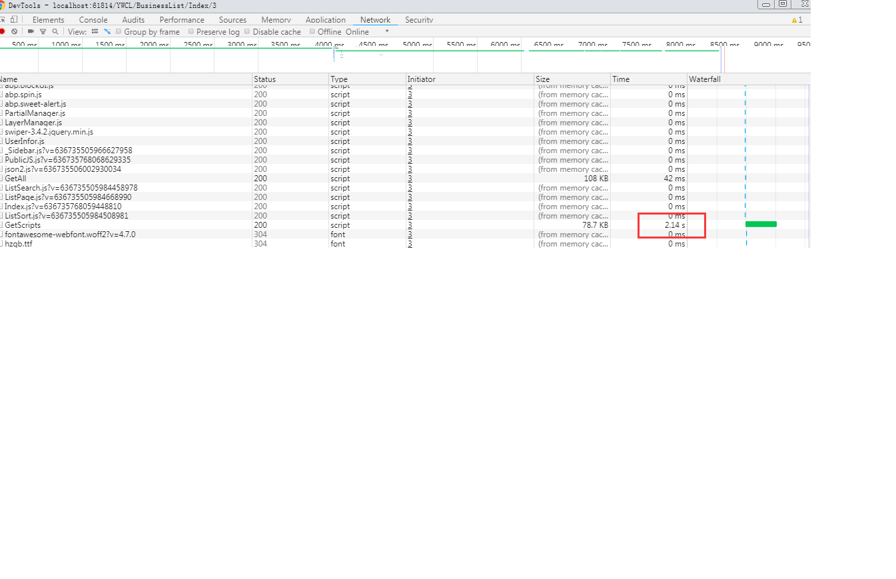Clear the network requests list
896x579 pixels.
15,31
